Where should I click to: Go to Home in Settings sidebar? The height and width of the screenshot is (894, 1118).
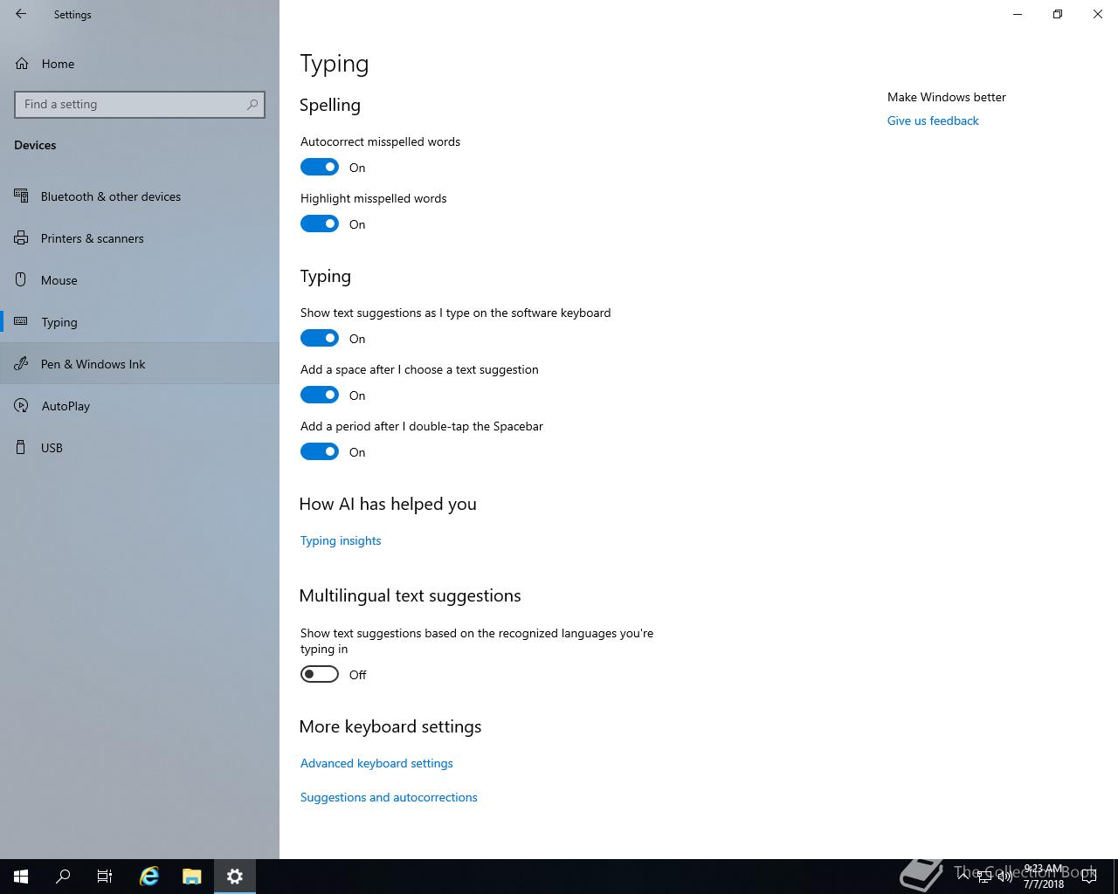point(140,64)
